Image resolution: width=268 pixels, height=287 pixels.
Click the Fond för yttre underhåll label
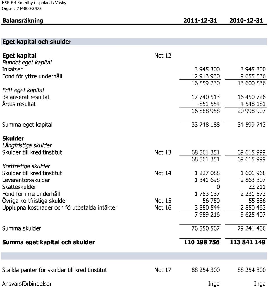click(32, 76)
